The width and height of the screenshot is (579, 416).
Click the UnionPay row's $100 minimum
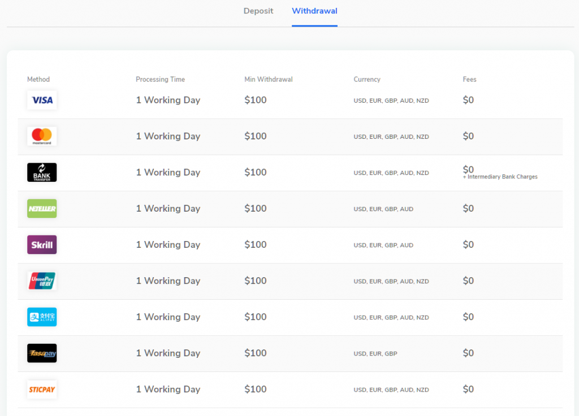click(x=256, y=281)
